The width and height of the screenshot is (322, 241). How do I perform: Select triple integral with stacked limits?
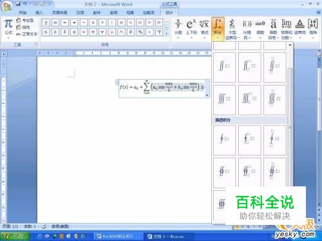(274, 100)
